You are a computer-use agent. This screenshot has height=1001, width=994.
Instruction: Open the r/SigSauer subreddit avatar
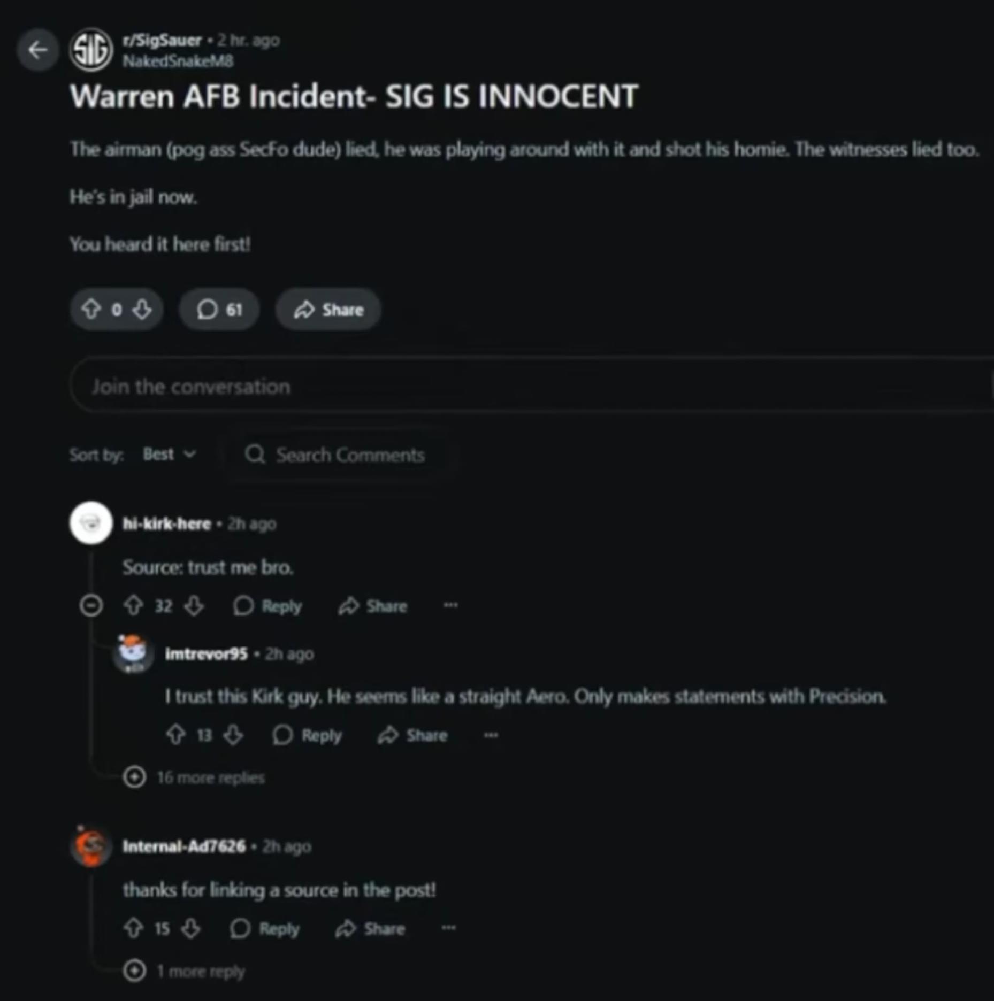[x=91, y=50]
